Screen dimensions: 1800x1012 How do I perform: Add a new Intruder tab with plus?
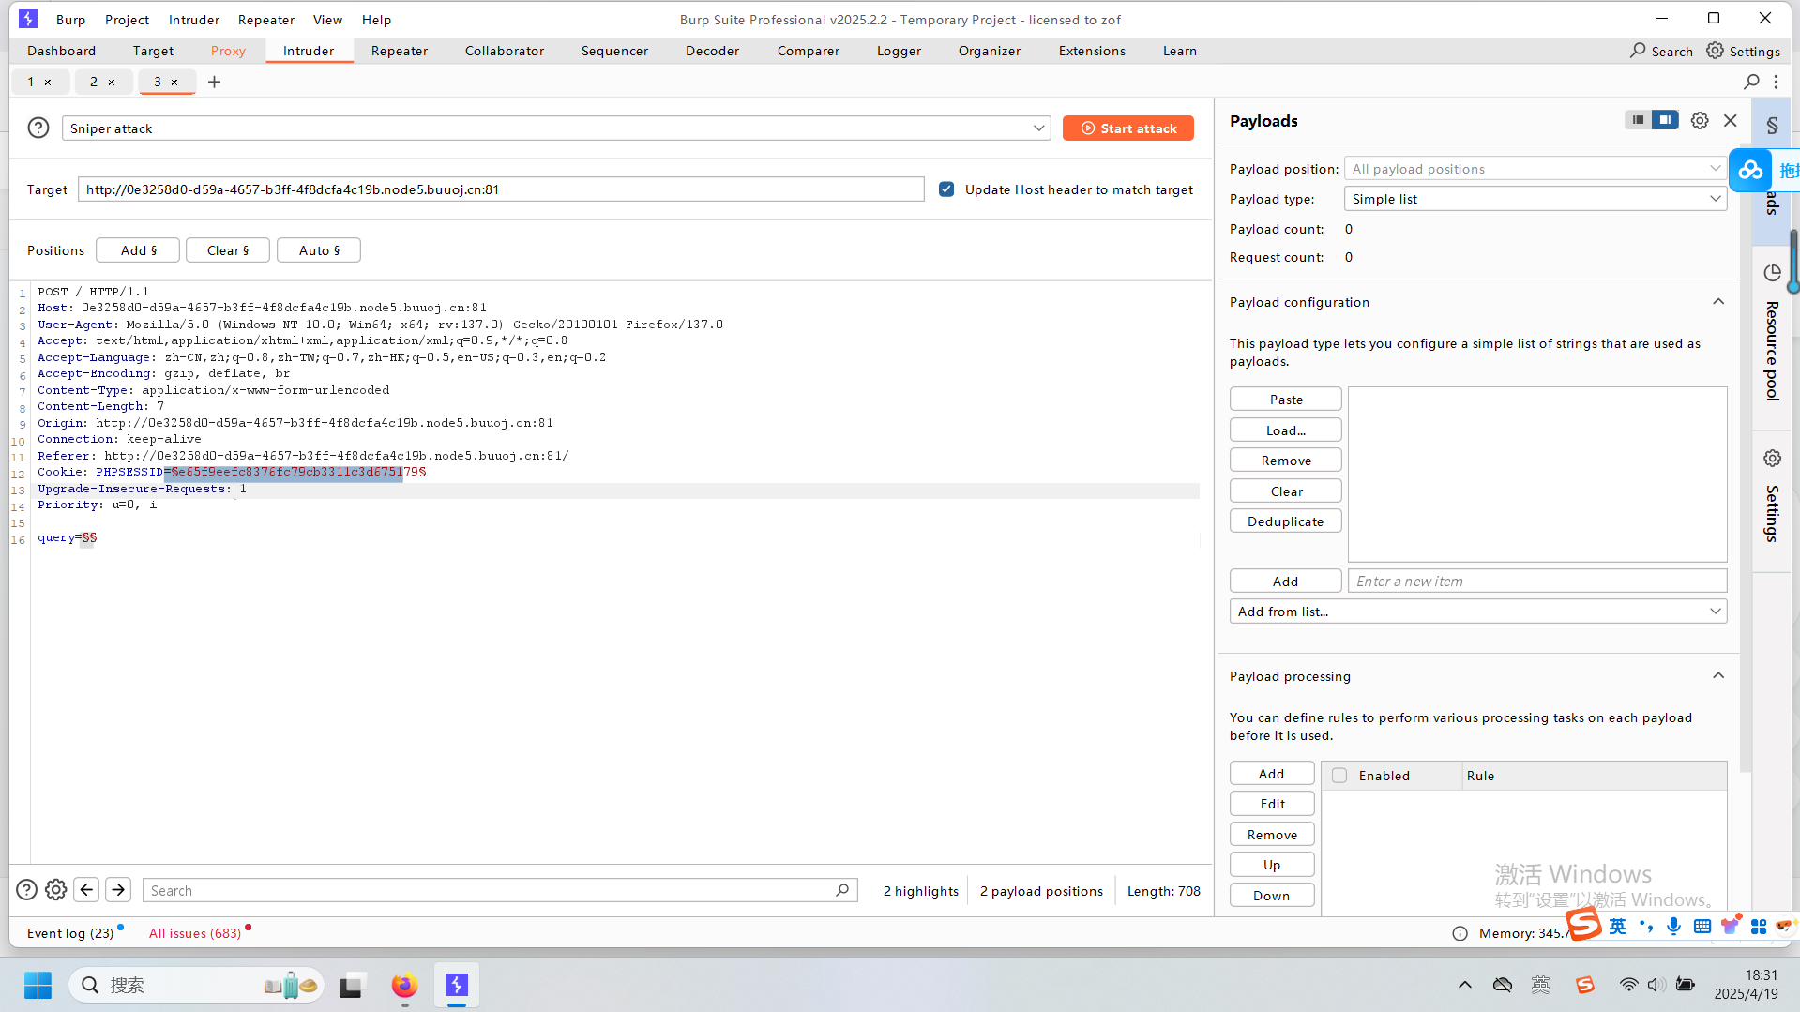coord(214,82)
